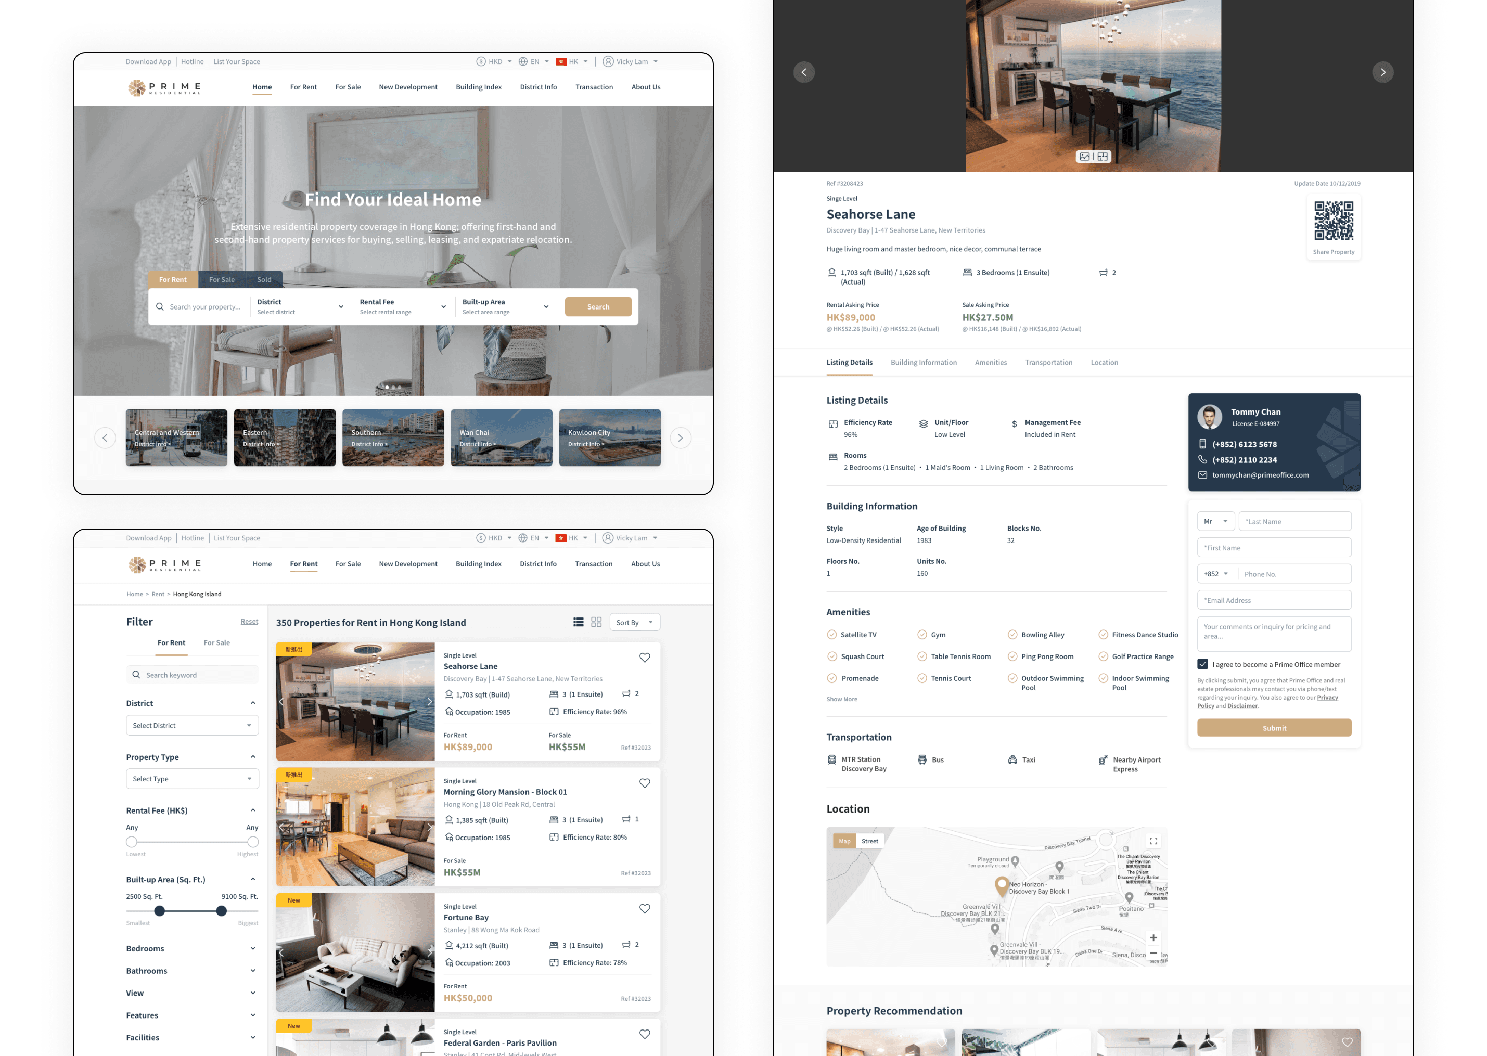
Task: Switch to the Amenities tab
Action: (991, 363)
